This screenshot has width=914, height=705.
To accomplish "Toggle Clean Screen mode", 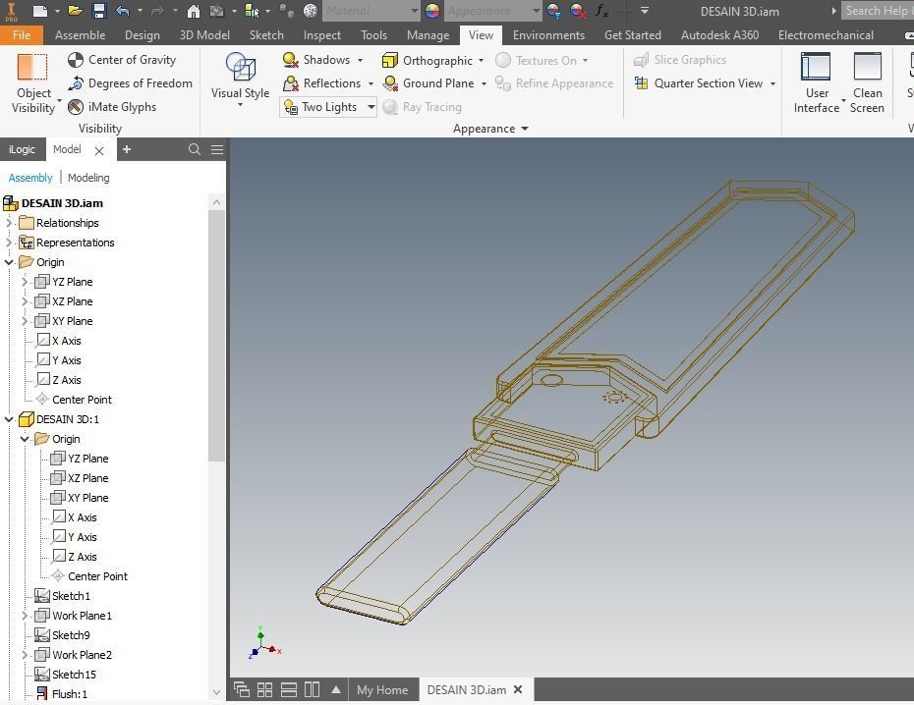I will click(867, 82).
